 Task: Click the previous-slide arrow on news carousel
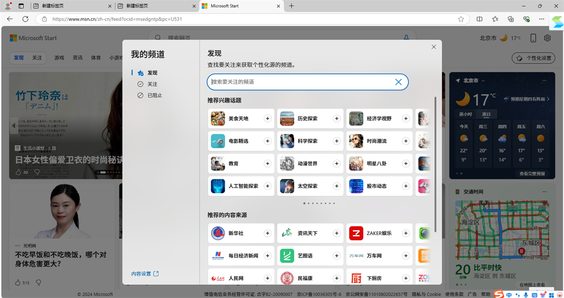(x=14, y=125)
